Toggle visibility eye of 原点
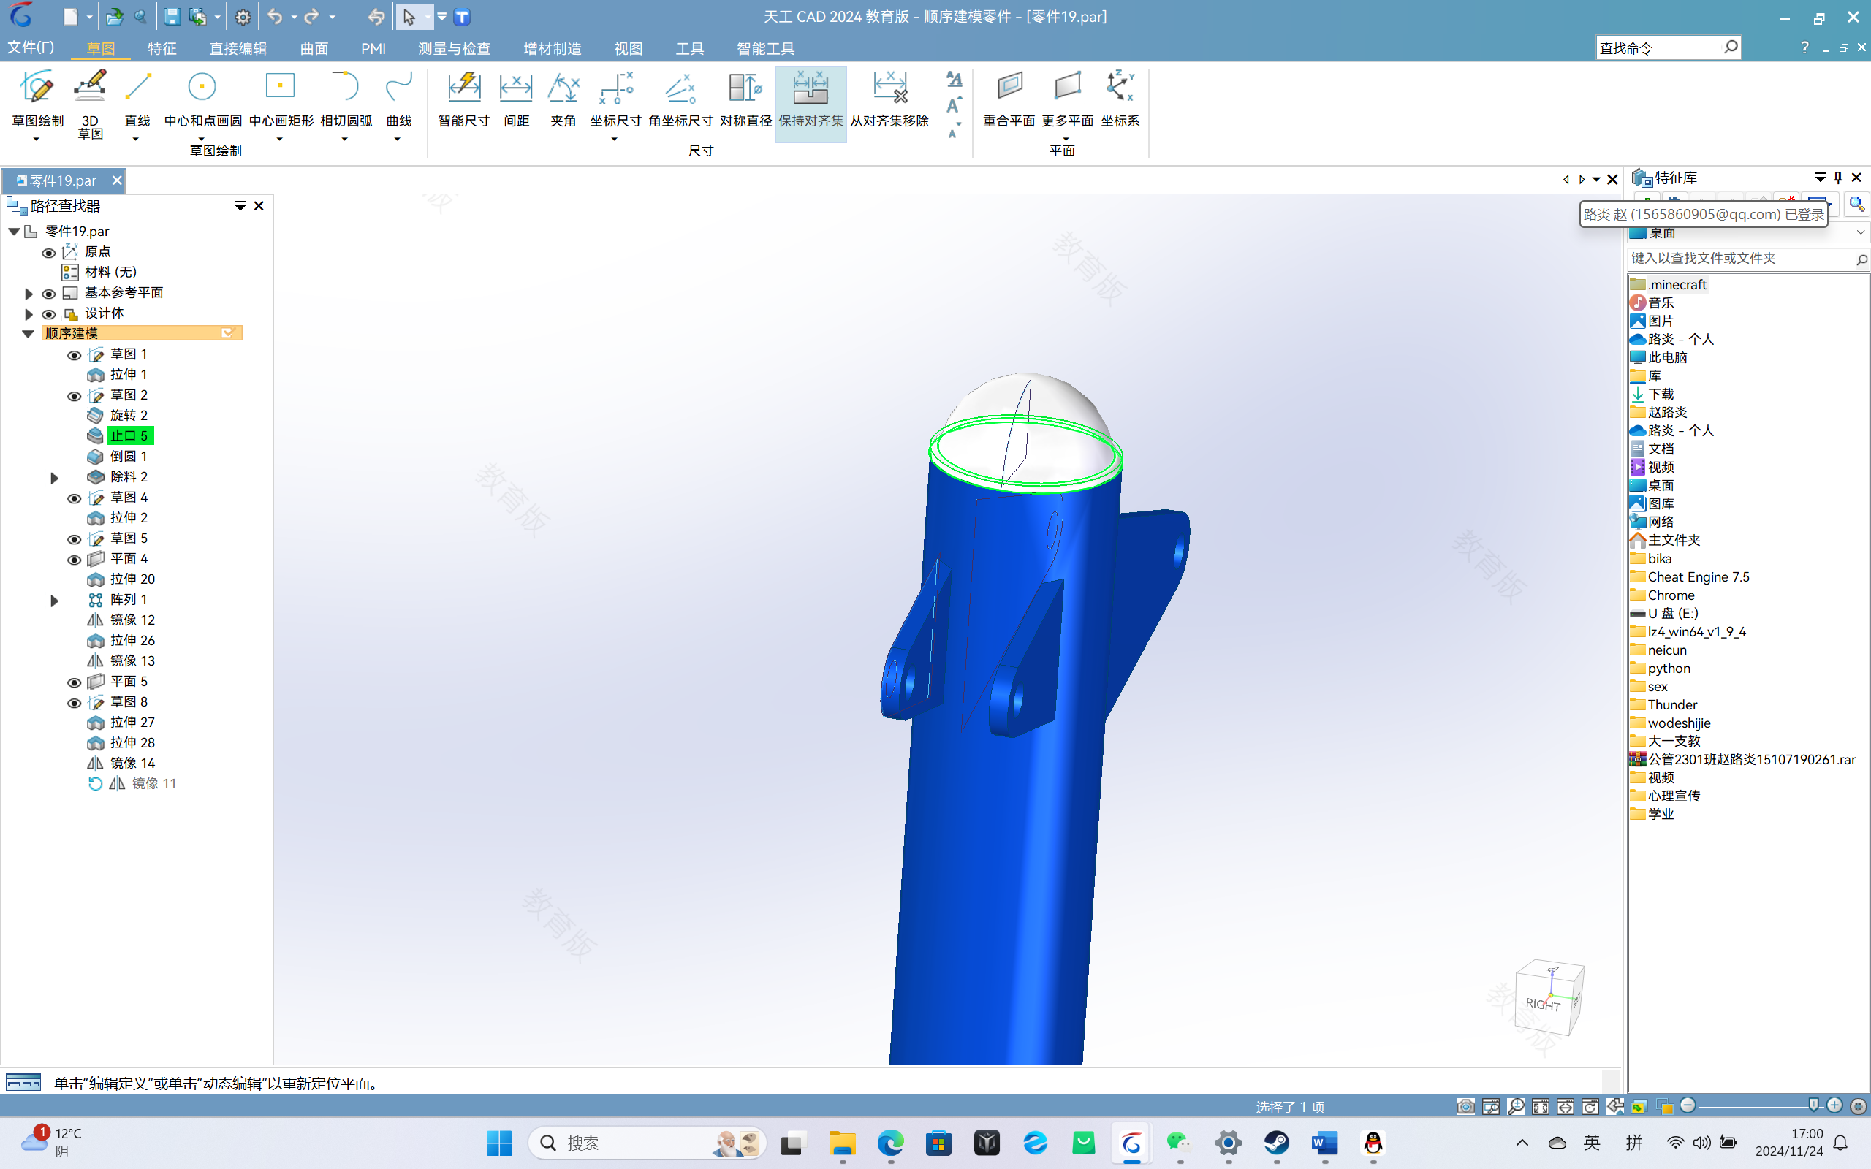Image resolution: width=1871 pixels, height=1169 pixels. coord(48,253)
